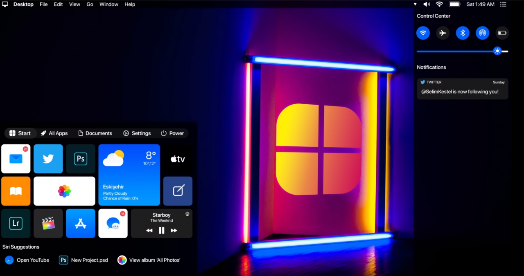This screenshot has width=524, height=276.
Task: Click the clock Sat 1:49 AM
Action: [x=481, y=4]
